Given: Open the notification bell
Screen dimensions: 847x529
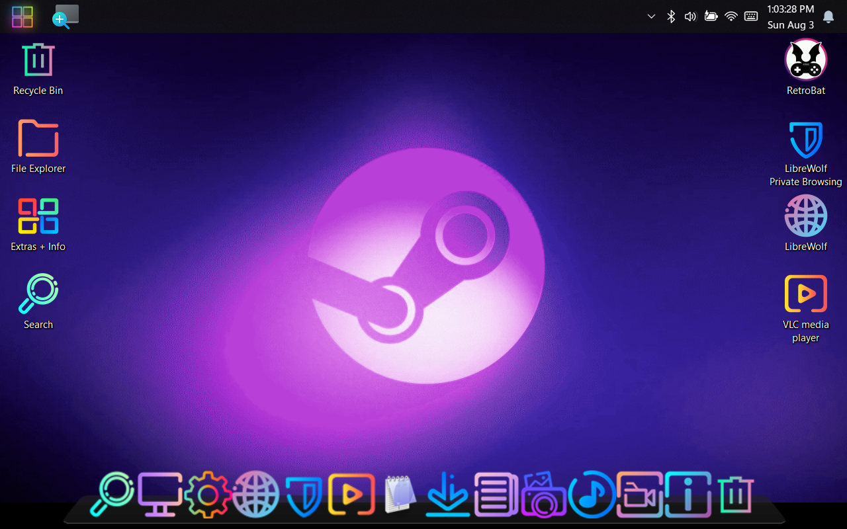Looking at the screenshot, I should point(828,17).
